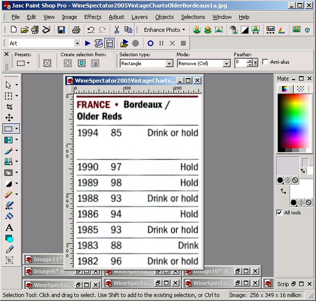Enable the Anti-alias checkbox
This screenshot has height=301, width=316.
(265, 62)
